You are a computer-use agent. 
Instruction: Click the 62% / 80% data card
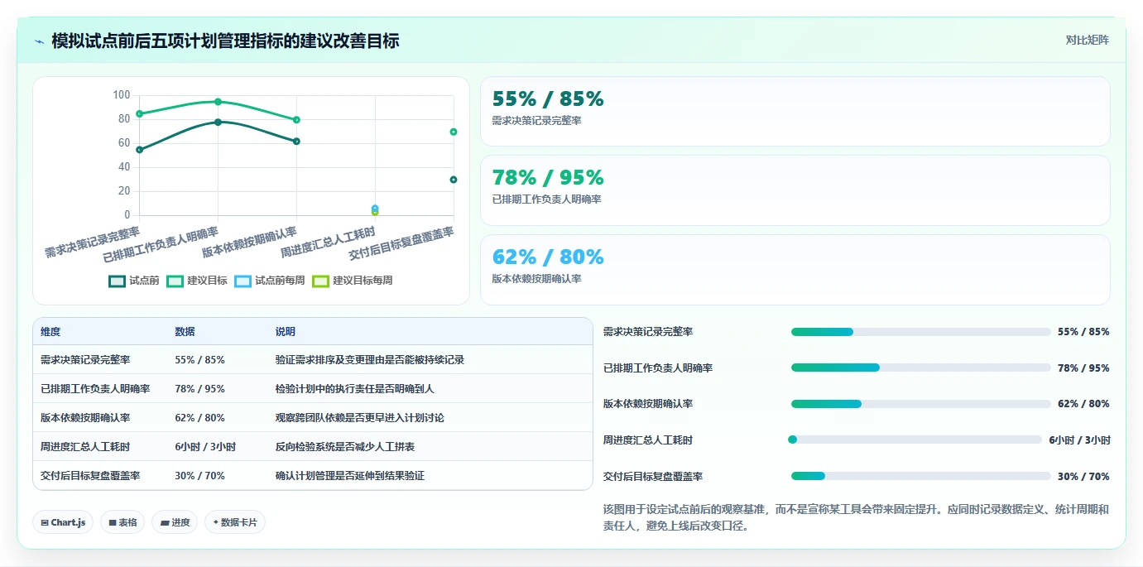pyautogui.click(x=795, y=270)
